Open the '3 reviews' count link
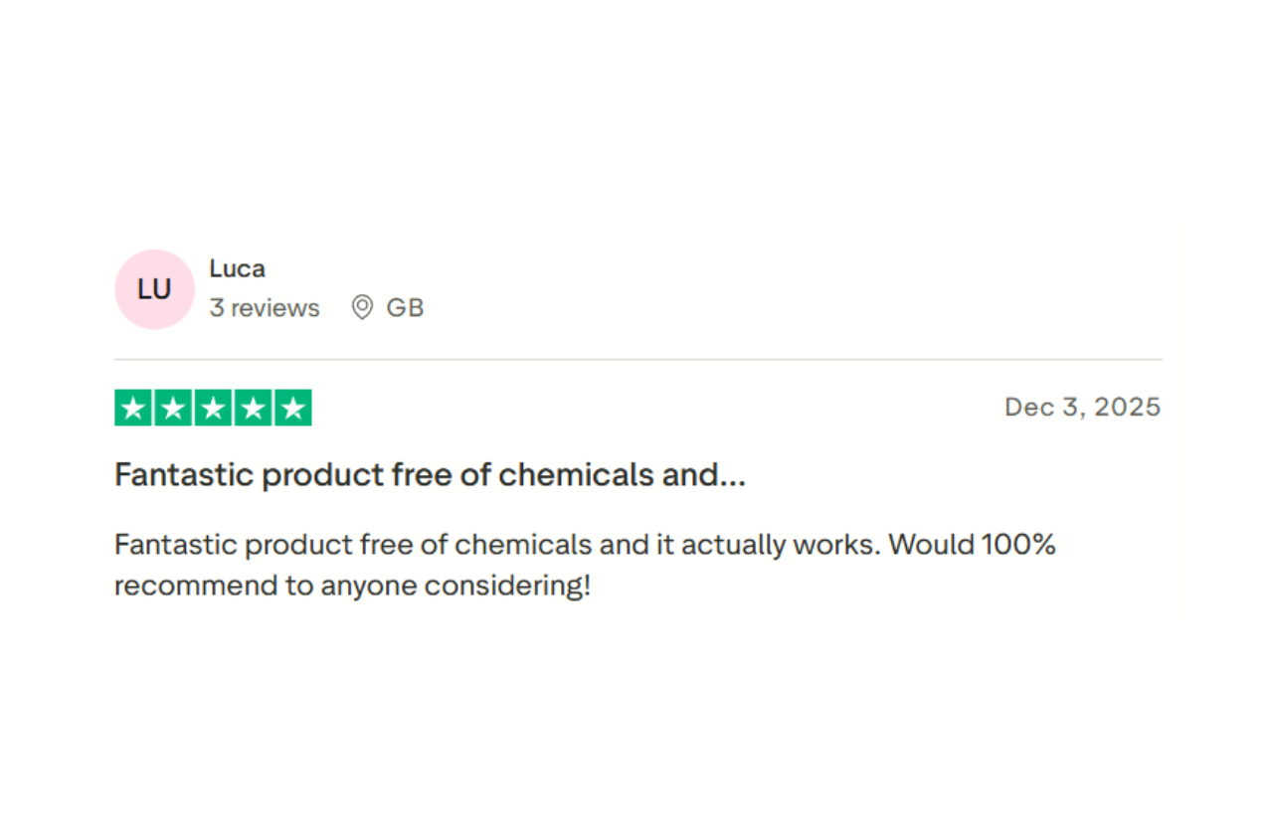This screenshot has width=1273, height=840. coord(265,308)
